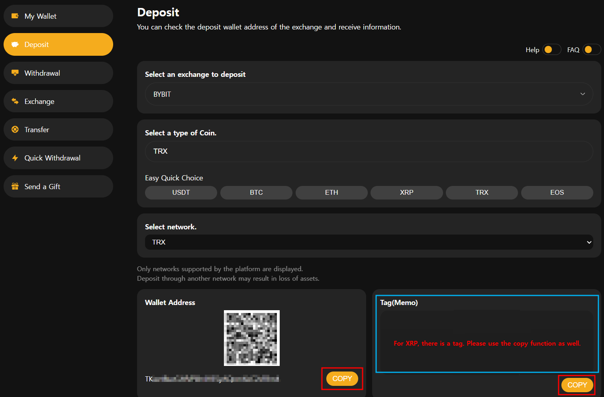Toggle the Help switch

[x=551, y=50]
